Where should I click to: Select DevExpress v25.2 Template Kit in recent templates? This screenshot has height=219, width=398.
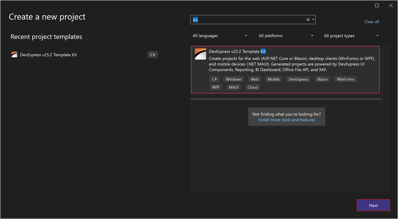pyautogui.click(x=85, y=55)
